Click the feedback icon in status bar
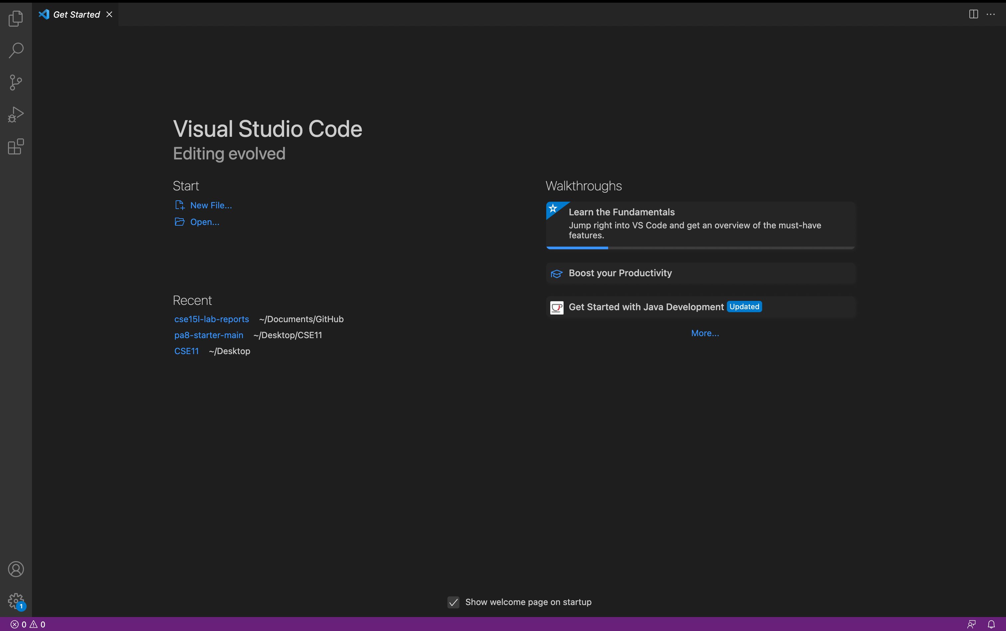This screenshot has height=631, width=1006. [971, 624]
